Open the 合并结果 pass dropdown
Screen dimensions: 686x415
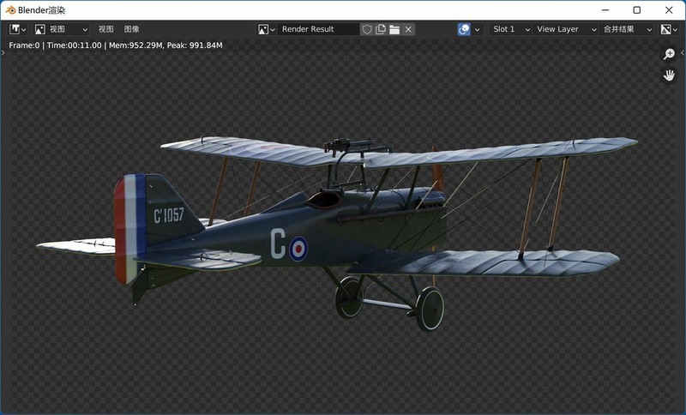[x=627, y=29]
